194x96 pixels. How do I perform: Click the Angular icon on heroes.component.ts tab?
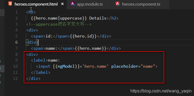tap(118, 4)
